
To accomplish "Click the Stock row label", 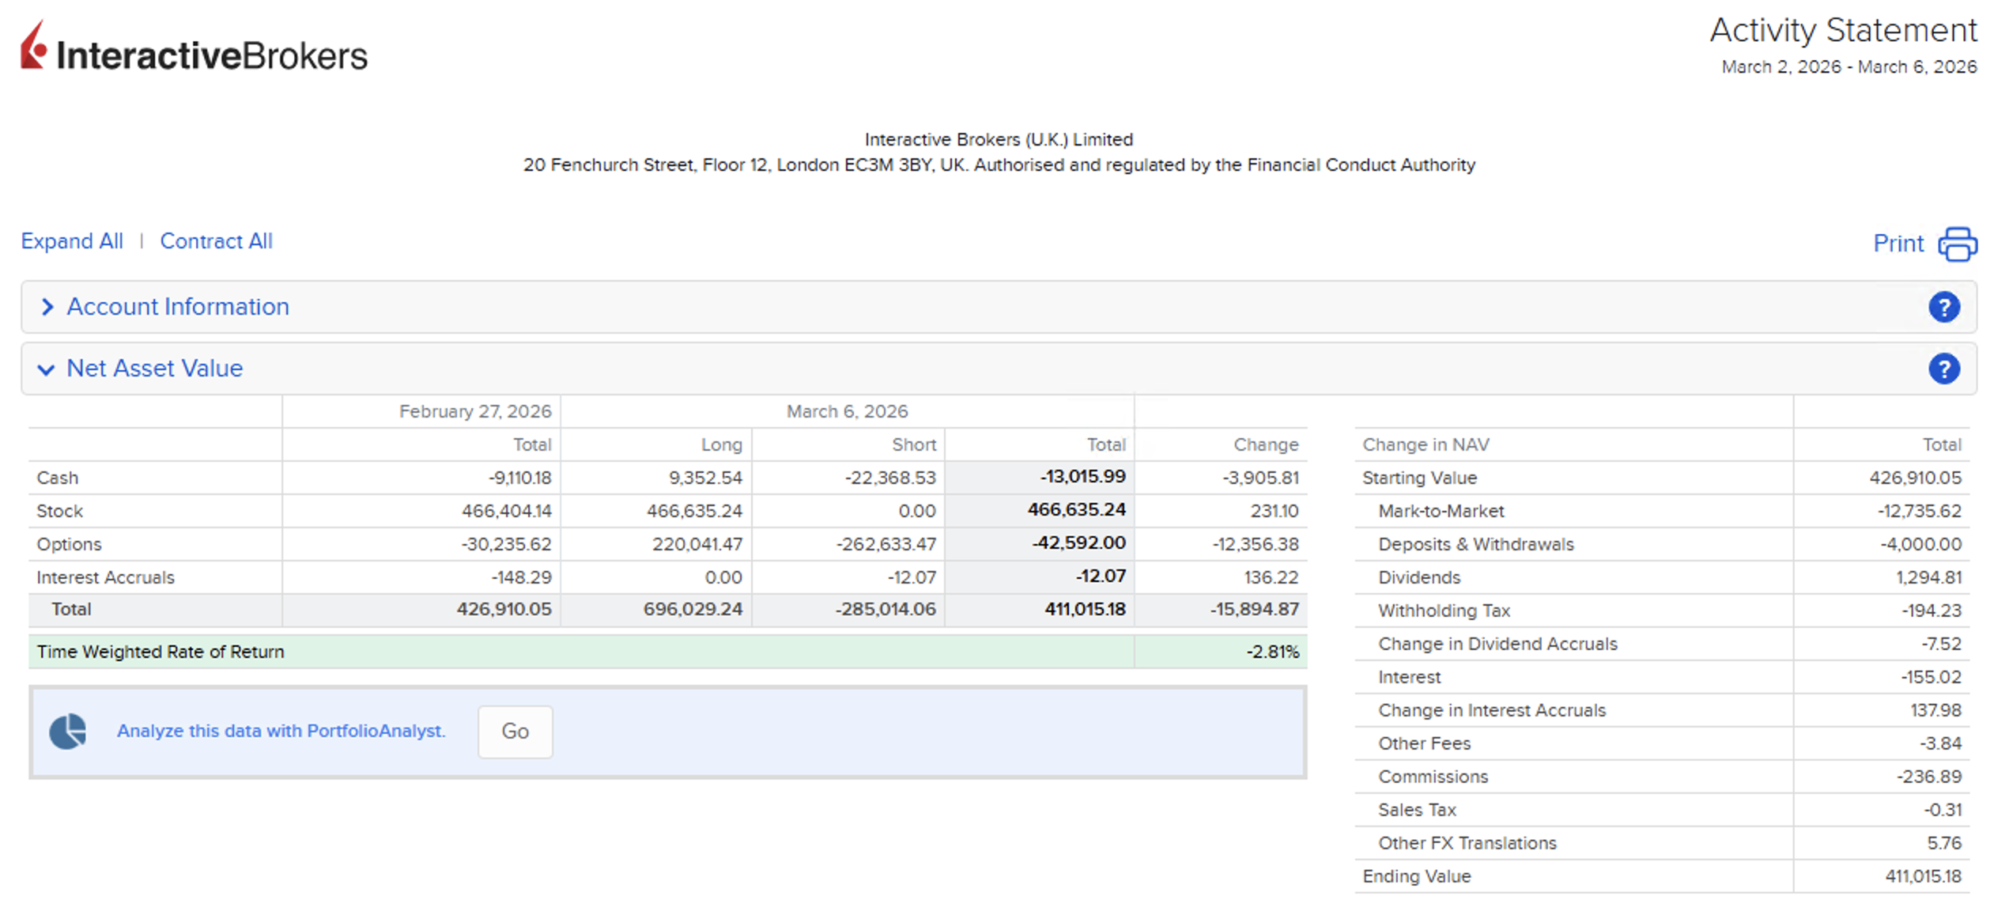I will (x=59, y=511).
